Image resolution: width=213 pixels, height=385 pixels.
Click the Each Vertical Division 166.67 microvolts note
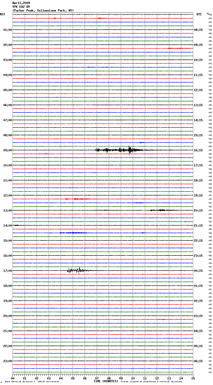32,382
